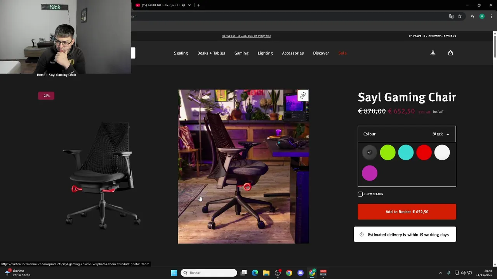Image resolution: width=497 pixels, height=279 pixels.
Task: Click the translate page icon in address bar
Action: coord(451,16)
